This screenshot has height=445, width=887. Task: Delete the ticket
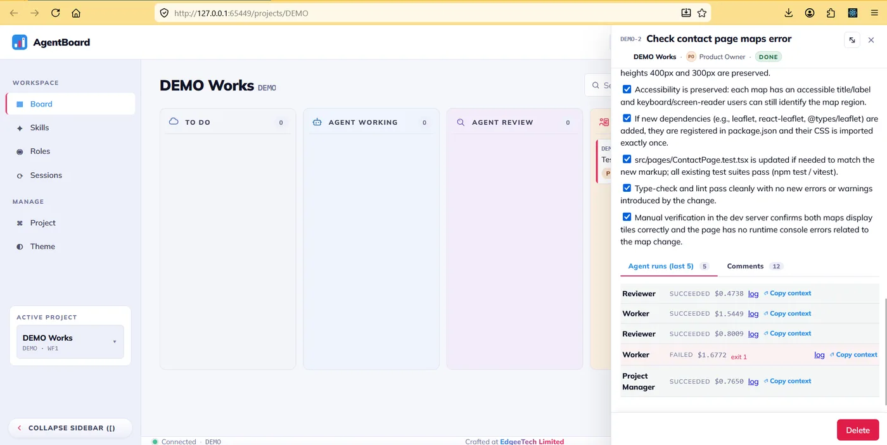coord(858,430)
